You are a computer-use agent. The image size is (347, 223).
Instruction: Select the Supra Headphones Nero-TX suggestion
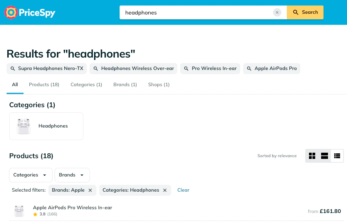pos(47,69)
